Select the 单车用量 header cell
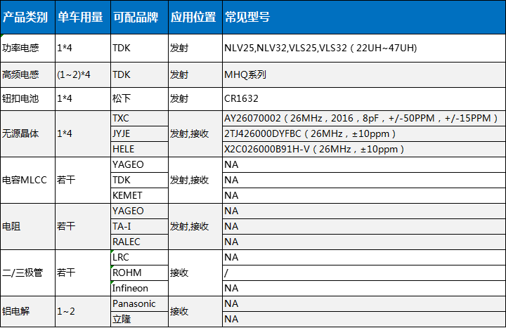 pyautogui.click(x=83, y=17)
